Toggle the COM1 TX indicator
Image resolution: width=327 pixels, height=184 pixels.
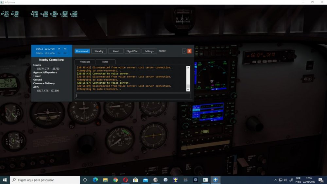(x=59, y=49)
